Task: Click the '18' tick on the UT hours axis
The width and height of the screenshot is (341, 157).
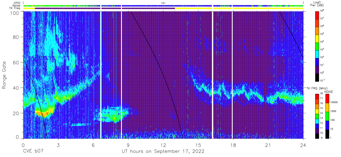Action: tap(233, 145)
